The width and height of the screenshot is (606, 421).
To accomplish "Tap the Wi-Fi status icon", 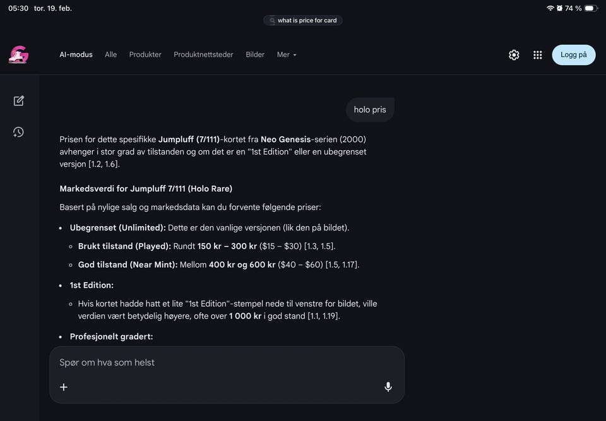I will pos(550,8).
